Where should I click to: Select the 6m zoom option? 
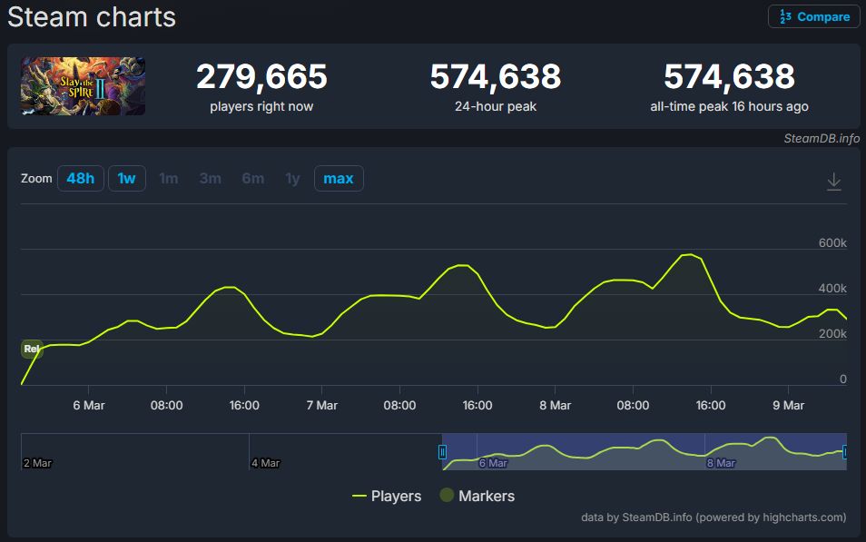pyautogui.click(x=252, y=178)
